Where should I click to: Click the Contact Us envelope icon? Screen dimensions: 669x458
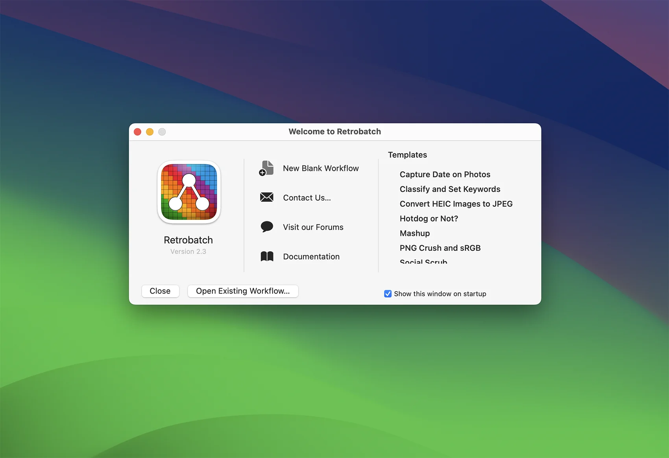click(x=266, y=197)
